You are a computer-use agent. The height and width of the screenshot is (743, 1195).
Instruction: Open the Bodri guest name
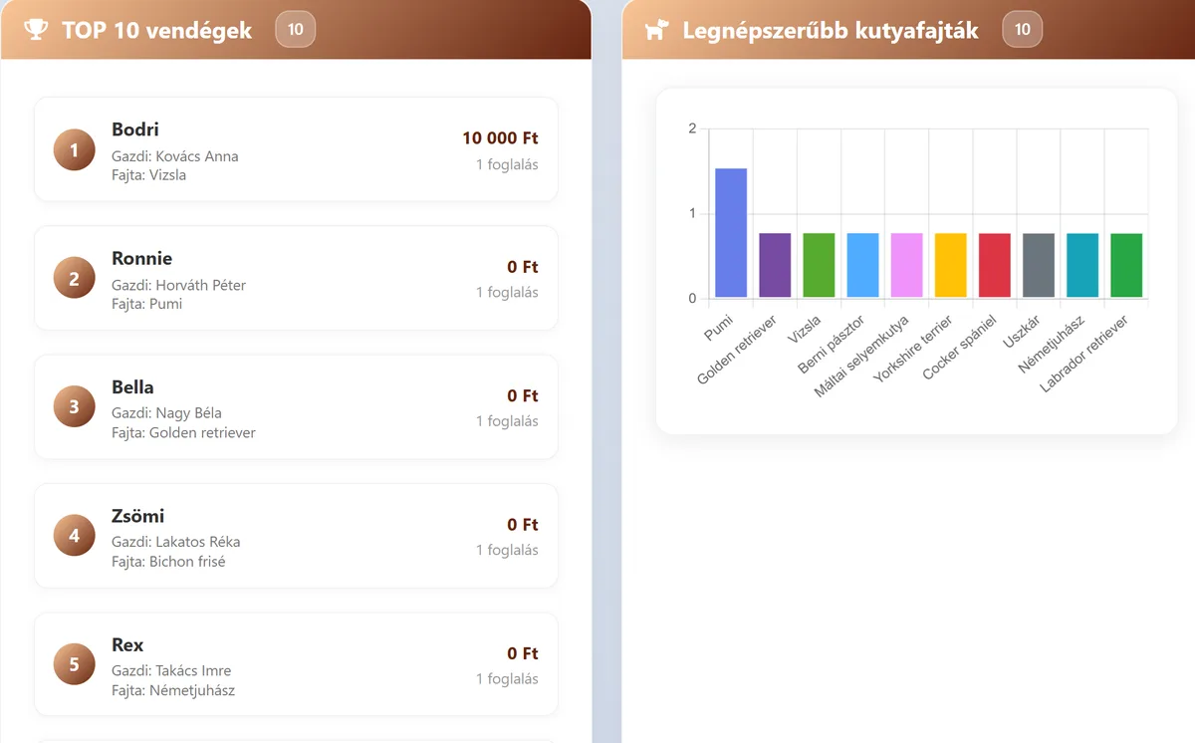pyautogui.click(x=135, y=129)
